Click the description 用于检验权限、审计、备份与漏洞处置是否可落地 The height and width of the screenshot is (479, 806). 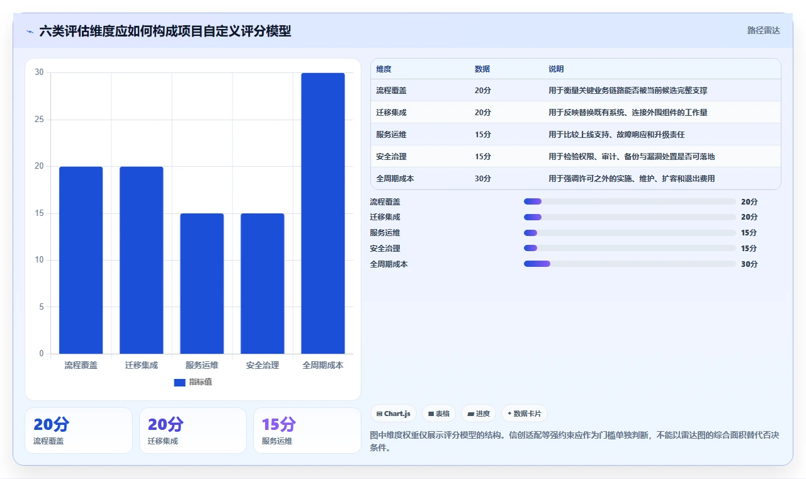[x=632, y=157]
